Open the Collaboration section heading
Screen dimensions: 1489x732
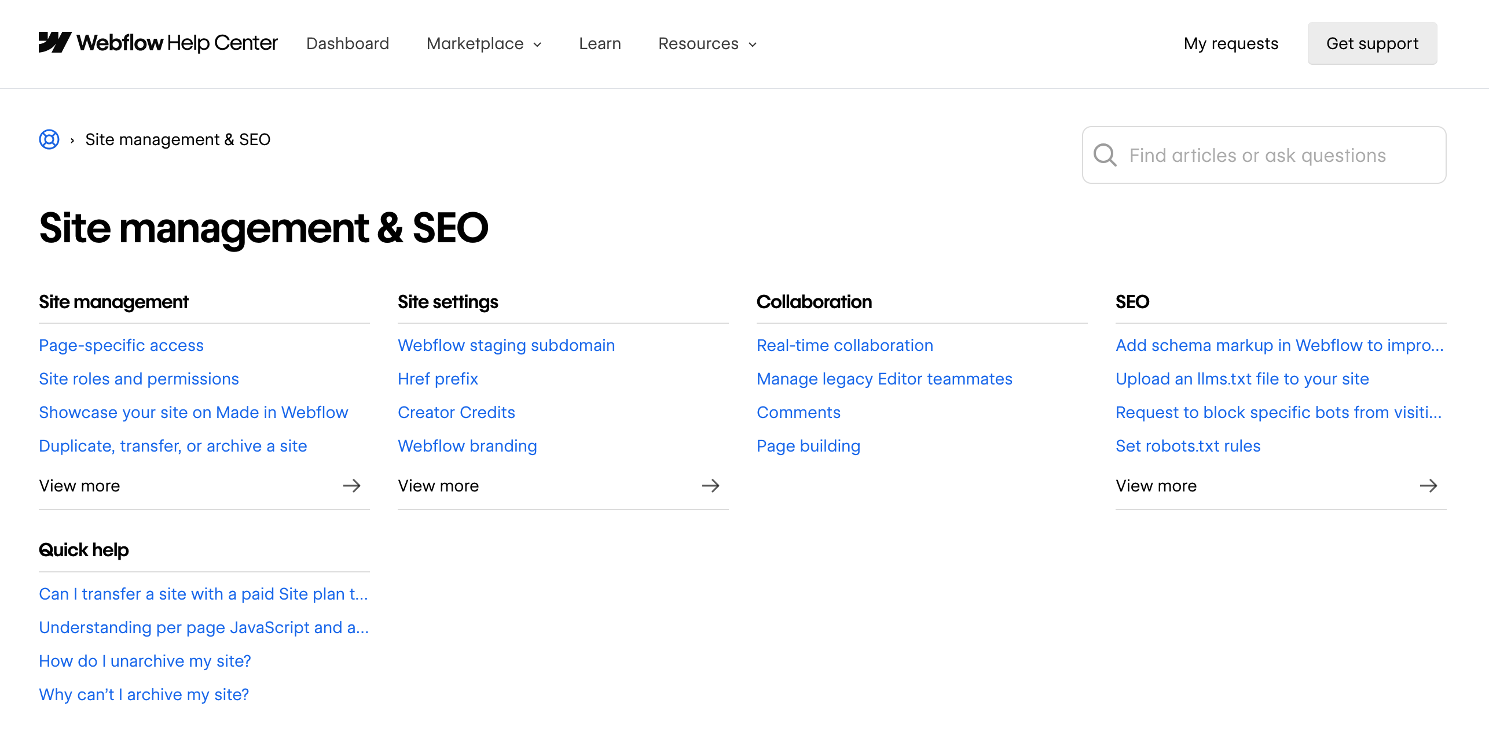coord(814,302)
